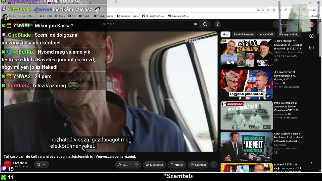Open the YouTube account avatar menu

tap(312, 24)
